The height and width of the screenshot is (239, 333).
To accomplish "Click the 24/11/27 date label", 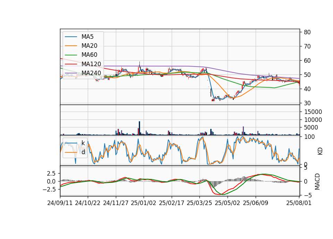I will tap(116, 203).
